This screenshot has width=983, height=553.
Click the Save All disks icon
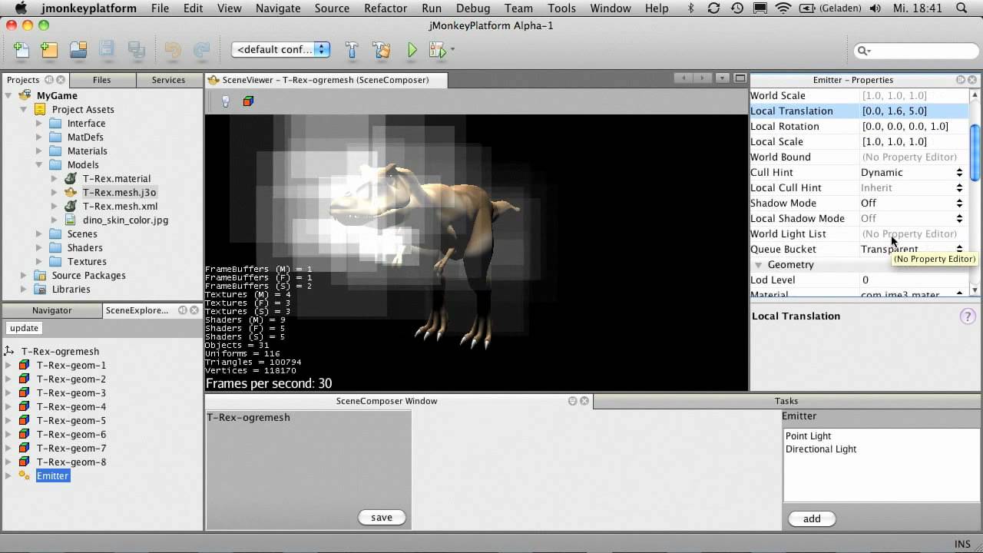[137, 50]
